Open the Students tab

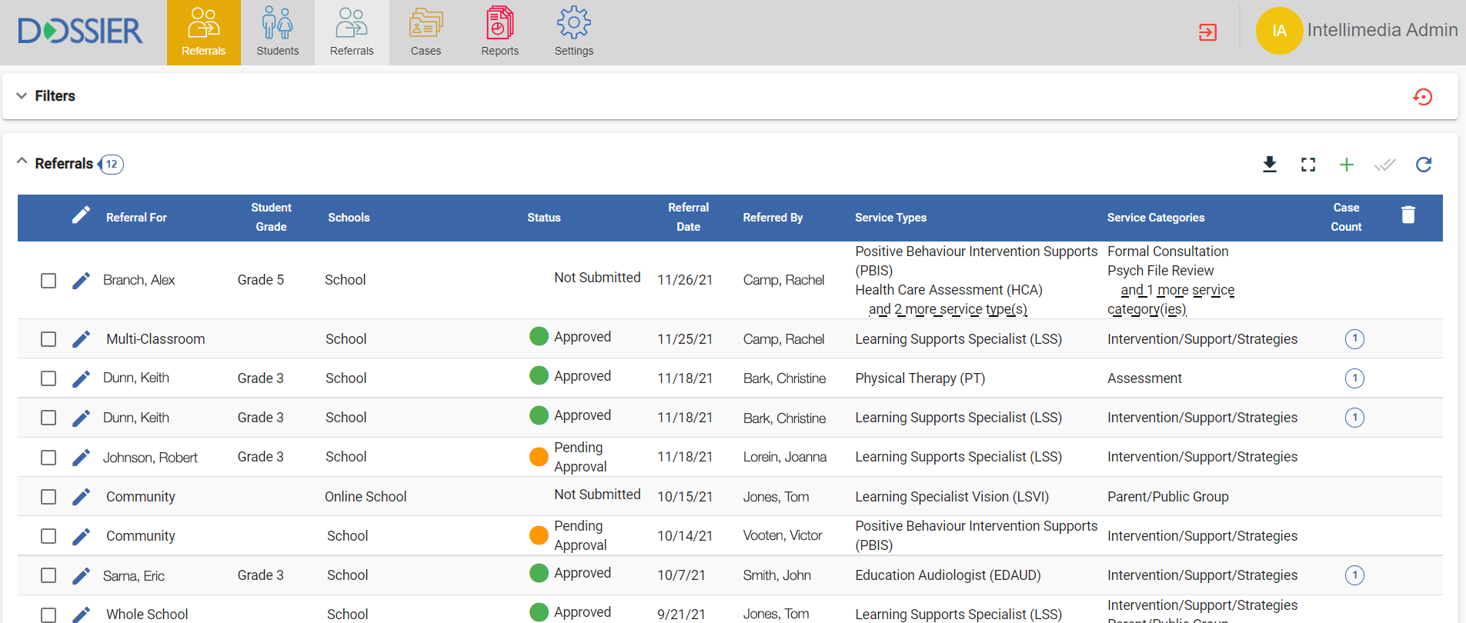click(277, 32)
